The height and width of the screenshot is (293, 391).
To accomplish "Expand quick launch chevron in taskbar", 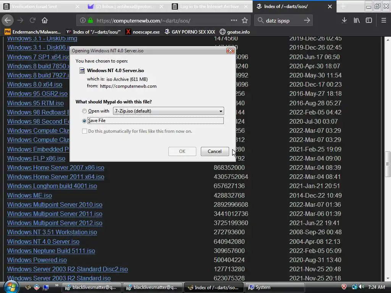I will tap(57, 285).
